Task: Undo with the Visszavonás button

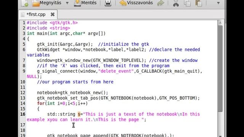Action: pos(136,3)
